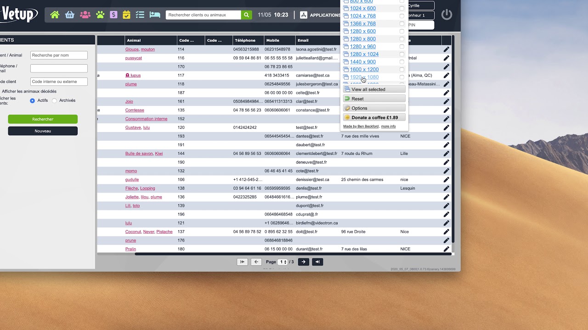This screenshot has width=588, height=330.
Task: Check the 1280 x 1024 checkbox
Action: tap(402, 54)
